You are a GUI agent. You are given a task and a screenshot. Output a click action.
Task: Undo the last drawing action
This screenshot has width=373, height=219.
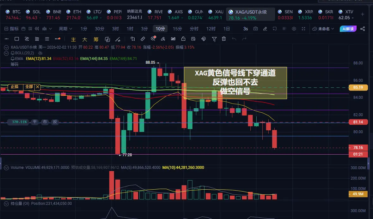tap(234, 39)
